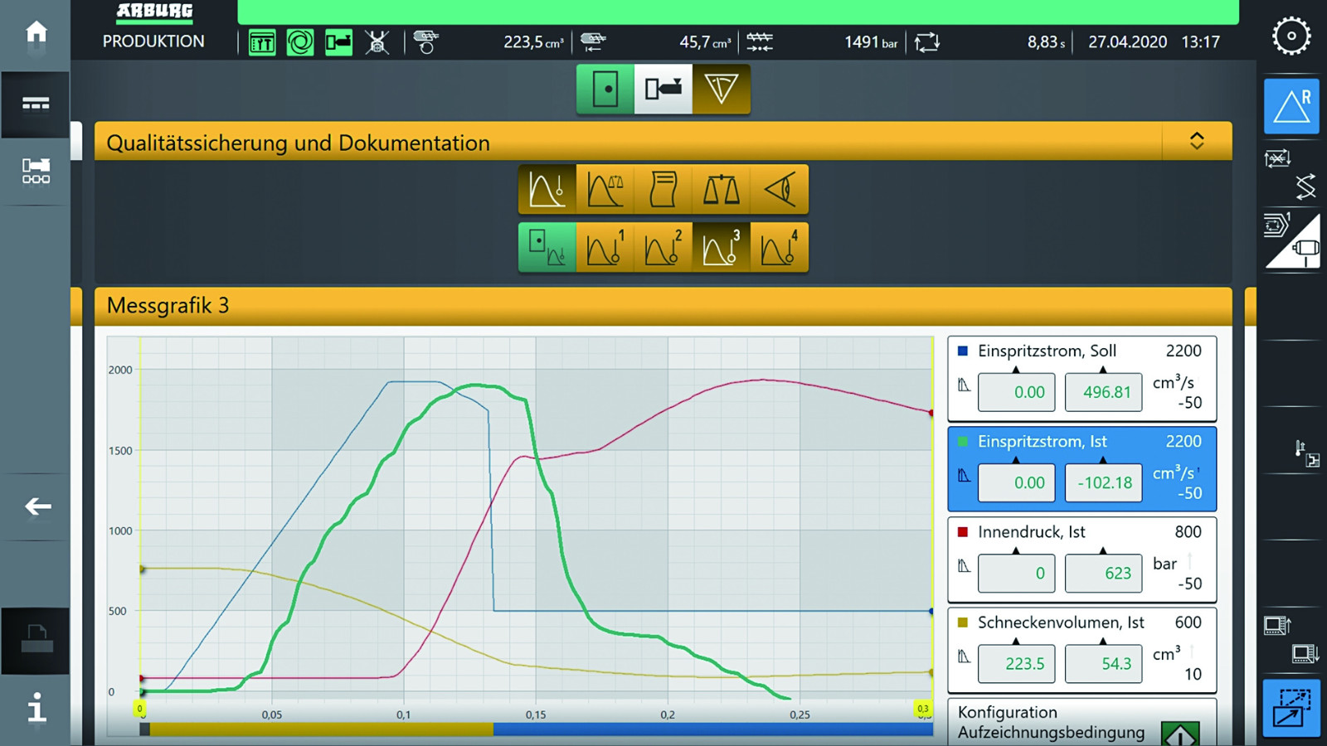This screenshot has height=746, width=1327.
Task: Click the 223,5 cm³ volume readout
Action: (533, 42)
